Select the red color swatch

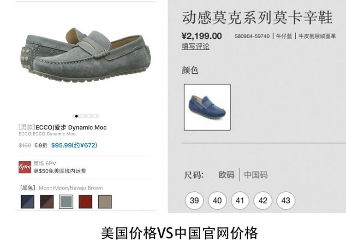pyautogui.click(x=85, y=202)
